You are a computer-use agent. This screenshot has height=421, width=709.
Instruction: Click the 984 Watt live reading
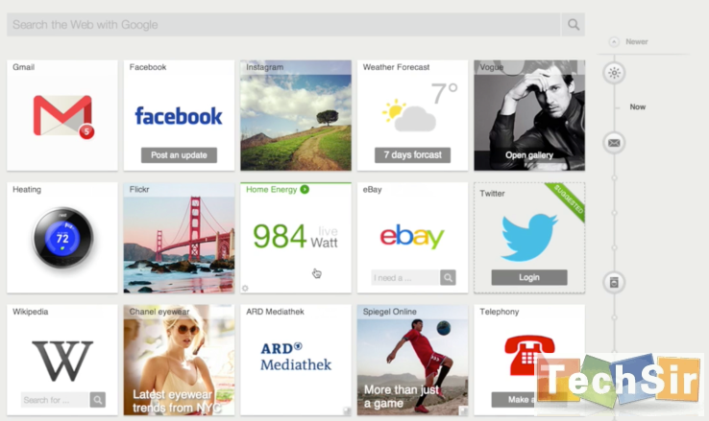[295, 237]
